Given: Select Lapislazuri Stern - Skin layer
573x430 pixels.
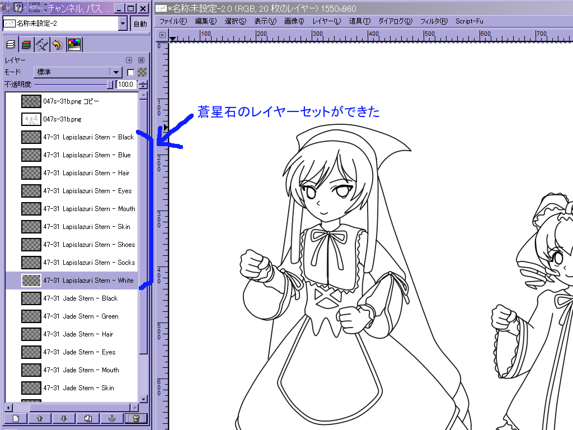Looking at the screenshot, I should (x=72, y=227).
